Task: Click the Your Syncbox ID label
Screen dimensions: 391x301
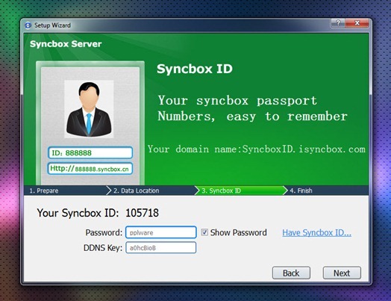Action: (78, 213)
